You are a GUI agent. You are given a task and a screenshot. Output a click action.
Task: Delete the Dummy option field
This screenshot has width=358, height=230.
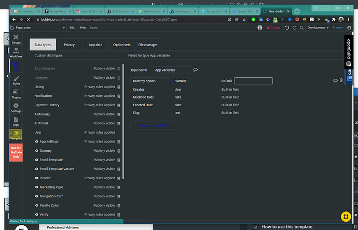click(x=341, y=80)
